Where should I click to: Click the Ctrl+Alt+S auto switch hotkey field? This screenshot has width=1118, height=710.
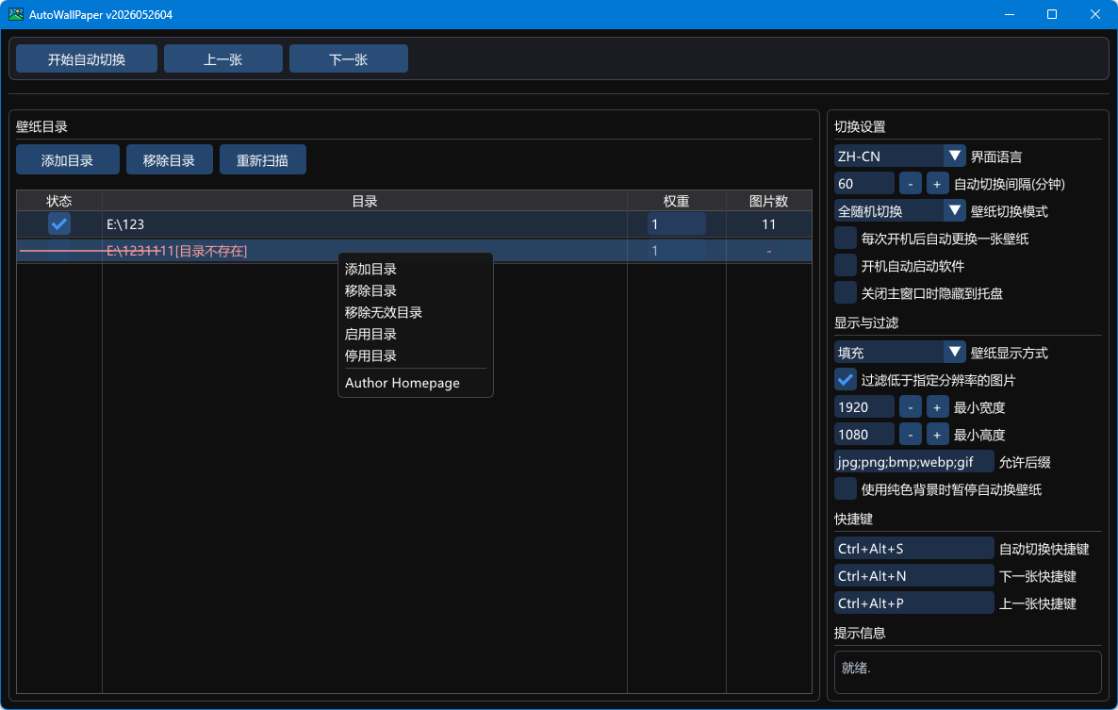[914, 548]
